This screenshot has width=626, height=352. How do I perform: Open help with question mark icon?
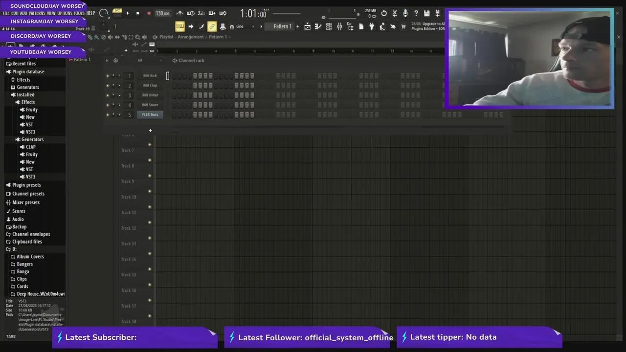pos(416,13)
